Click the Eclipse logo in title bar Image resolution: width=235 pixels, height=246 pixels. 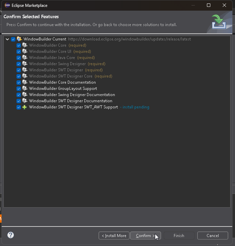7,5
